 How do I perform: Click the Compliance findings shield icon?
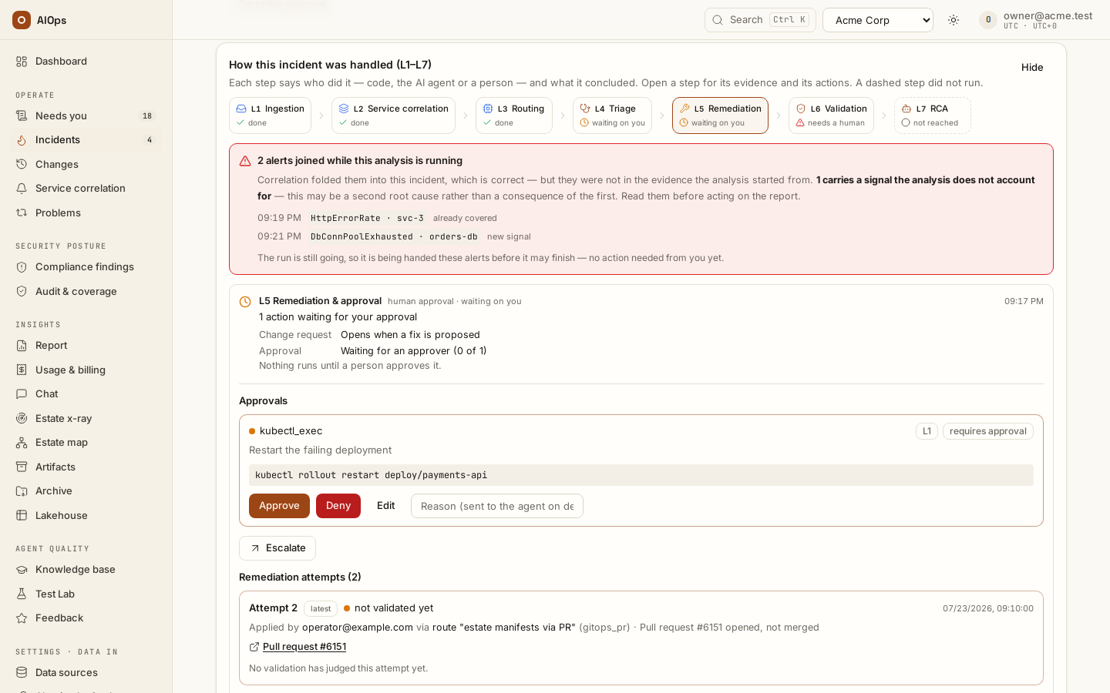22,267
